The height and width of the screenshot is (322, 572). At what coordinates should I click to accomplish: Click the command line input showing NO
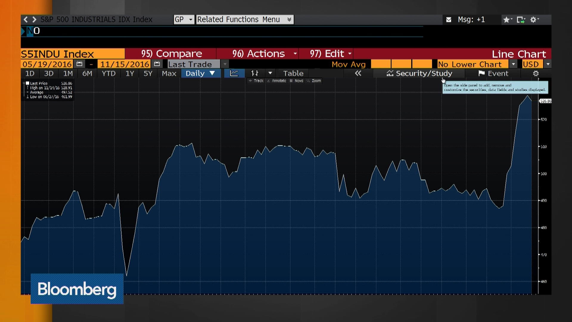coord(222,31)
